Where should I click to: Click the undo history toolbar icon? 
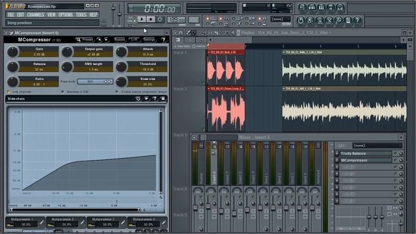(x=300, y=20)
